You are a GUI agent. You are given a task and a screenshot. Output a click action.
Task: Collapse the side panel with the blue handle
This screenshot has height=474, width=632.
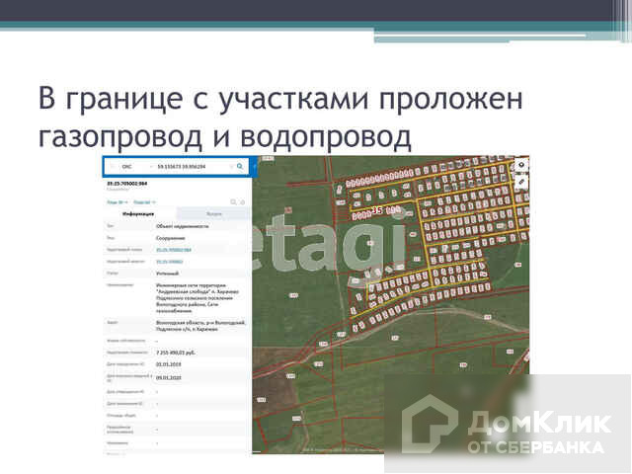(255, 166)
